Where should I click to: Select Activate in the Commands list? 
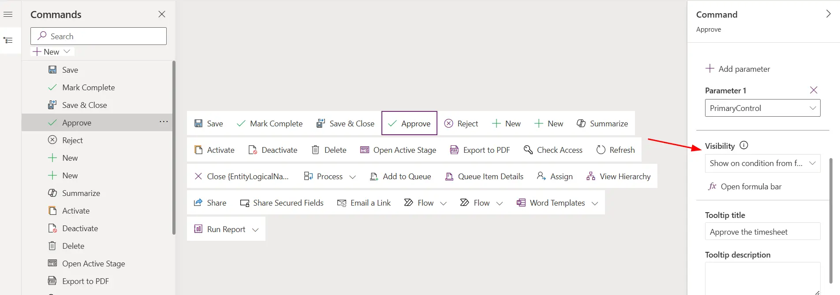tap(97, 210)
